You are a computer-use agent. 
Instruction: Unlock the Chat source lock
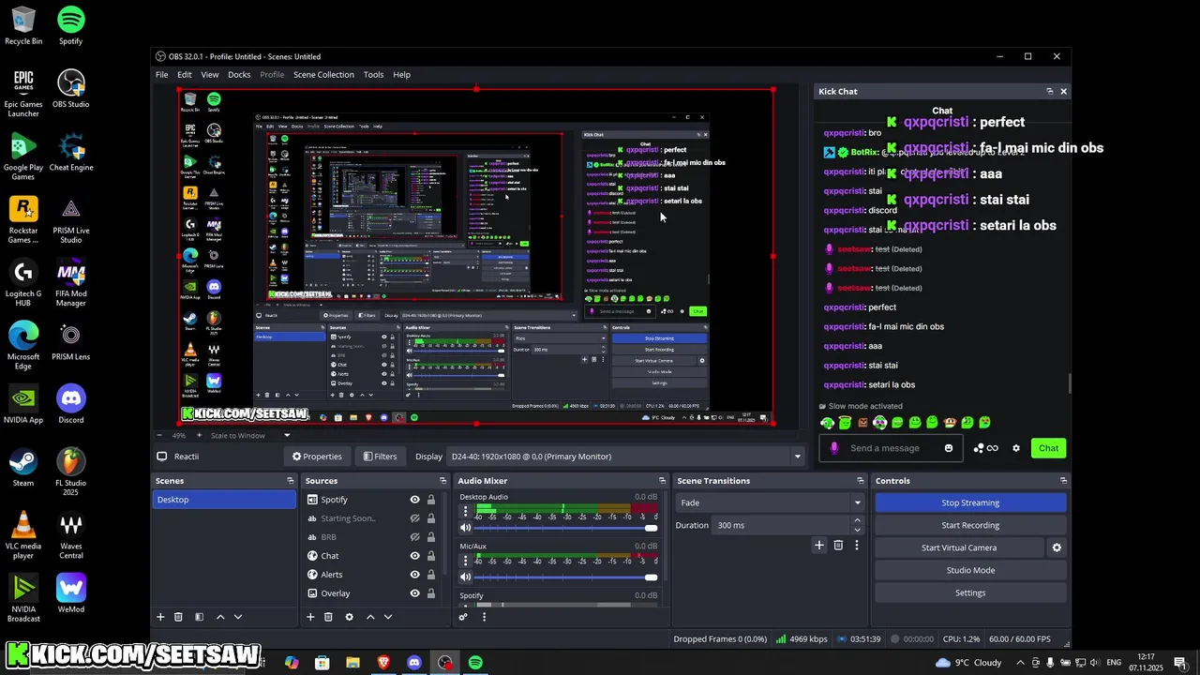tap(431, 556)
